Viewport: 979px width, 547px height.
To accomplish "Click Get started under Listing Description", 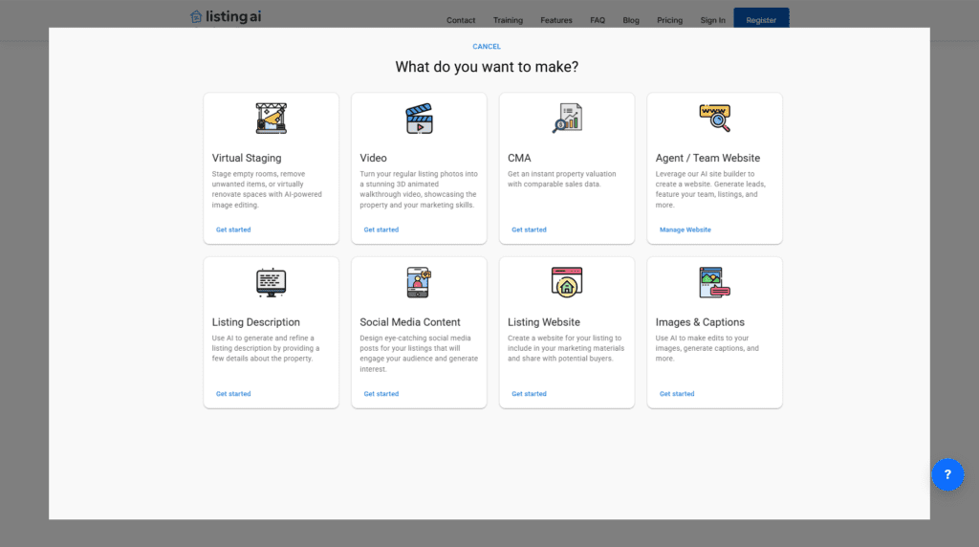I will [233, 394].
